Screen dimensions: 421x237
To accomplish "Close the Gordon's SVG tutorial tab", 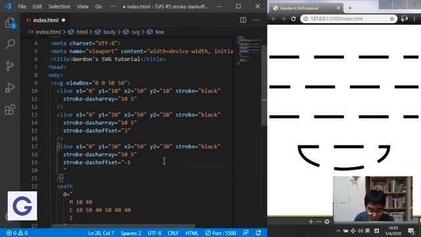I will (x=338, y=8).
